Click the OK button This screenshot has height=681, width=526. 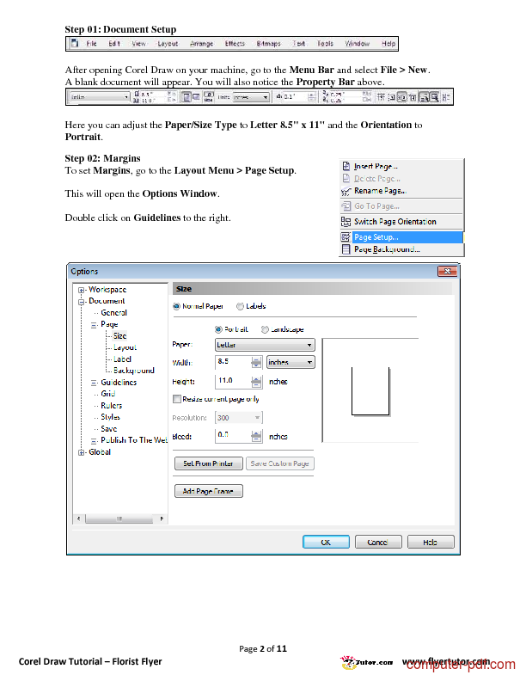326,542
